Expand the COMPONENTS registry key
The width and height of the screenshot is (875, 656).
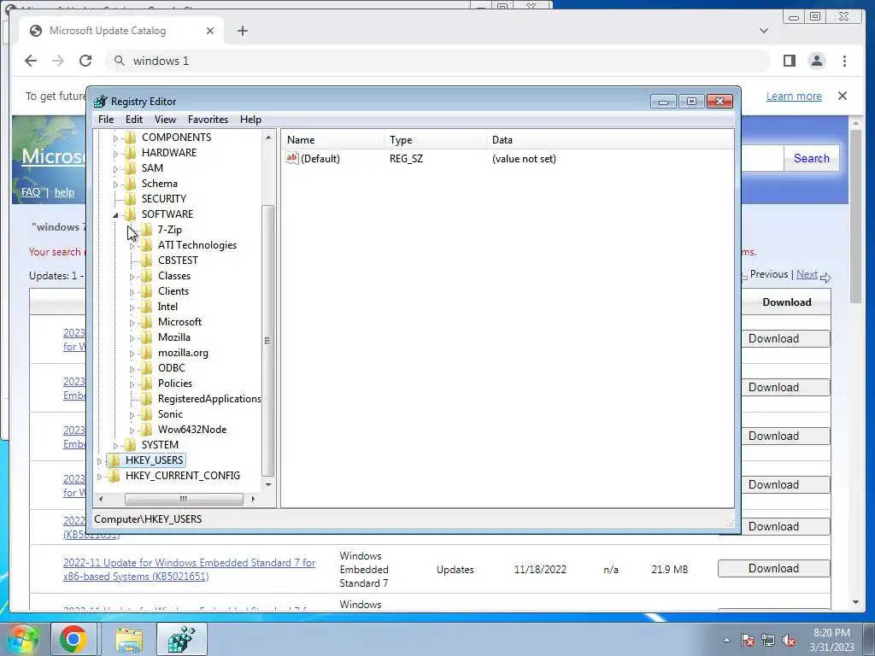pyautogui.click(x=115, y=138)
